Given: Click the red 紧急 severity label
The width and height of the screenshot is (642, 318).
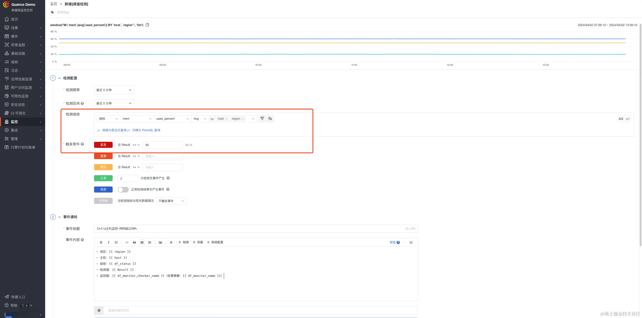Looking at the screenshot, I should [103, 145].
